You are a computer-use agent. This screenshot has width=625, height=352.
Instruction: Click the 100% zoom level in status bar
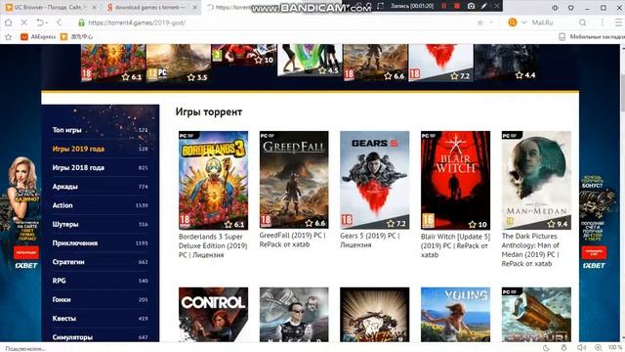615,348
